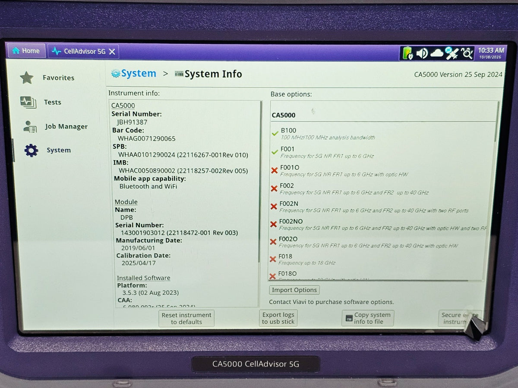Click the cloud status icon
The height and width of the screenshot is (388, 518).
437,53
